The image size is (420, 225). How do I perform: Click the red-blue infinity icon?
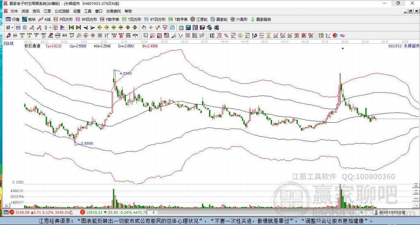pos(342,36)
